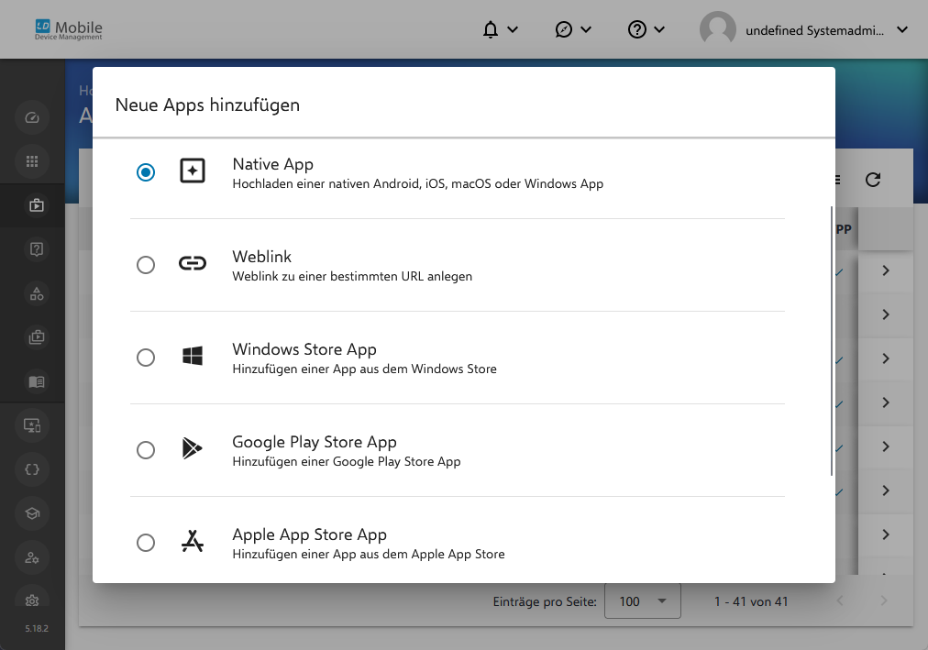
Task: Expand the notifications bell dropdown arrow
Action: point(514,29)
